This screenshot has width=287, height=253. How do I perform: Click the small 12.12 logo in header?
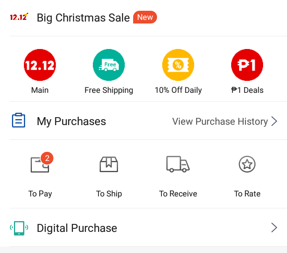[19, 17]
